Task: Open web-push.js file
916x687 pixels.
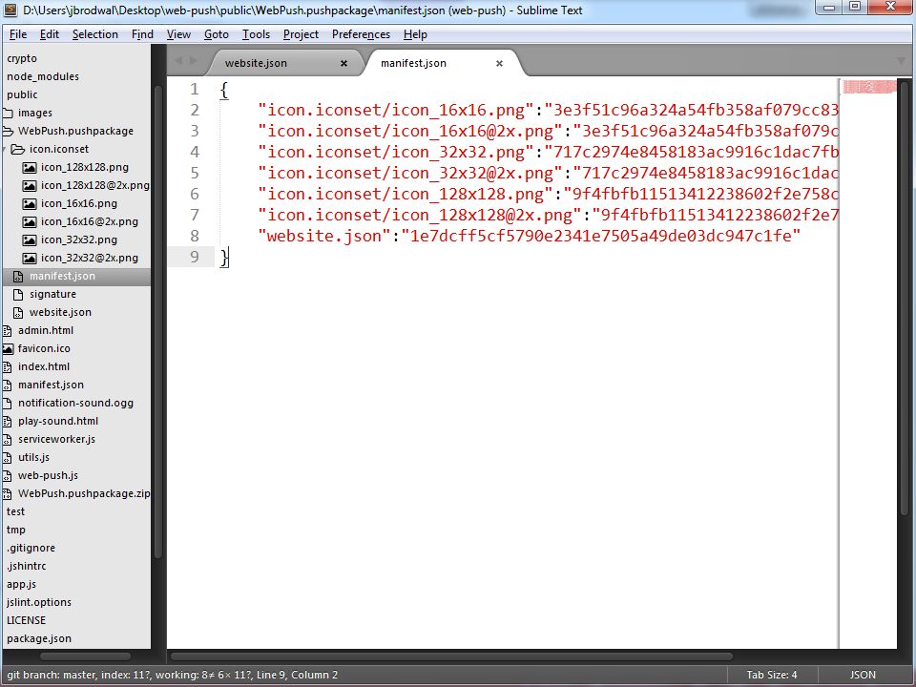Action: coord(48,475)
